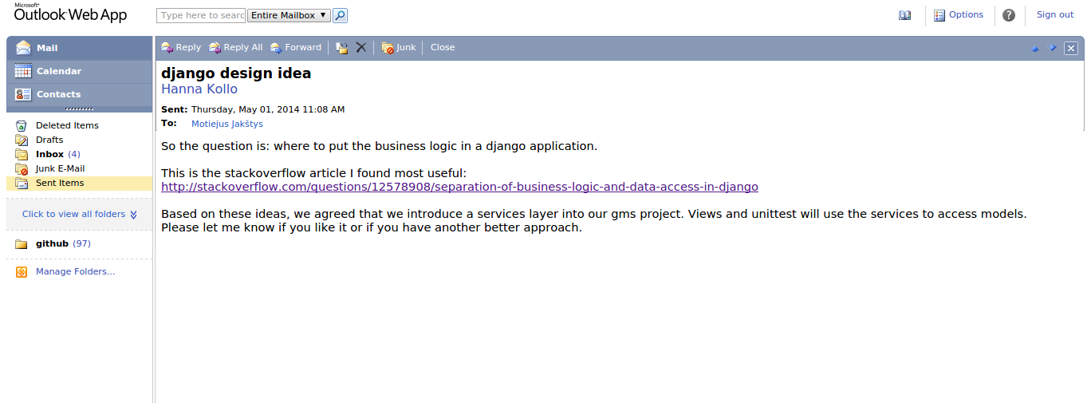Sign out of Outlook Web App
1091x403 pixels.
(x=1055, y=14)
